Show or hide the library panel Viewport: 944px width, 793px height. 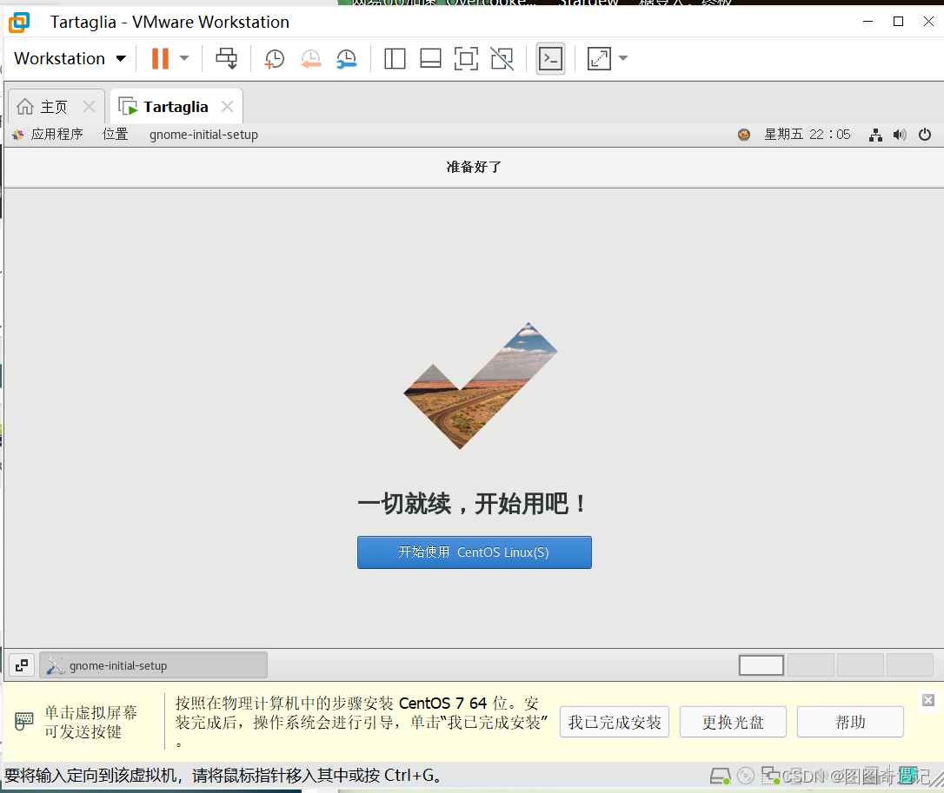pyautogui.click(x=395, y=58)
